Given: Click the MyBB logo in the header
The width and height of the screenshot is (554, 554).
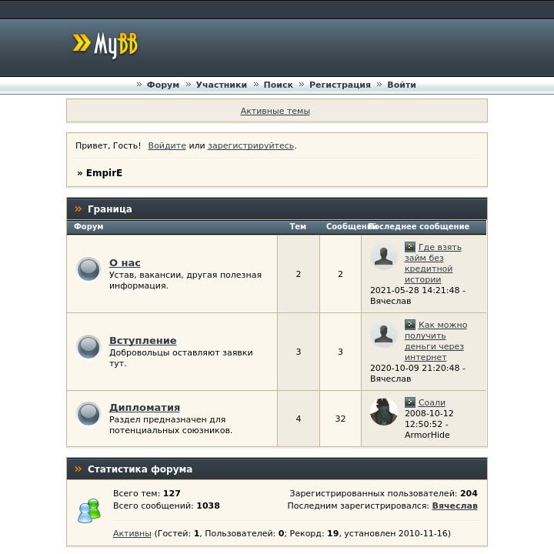Looking at the screenshot, I should pos(105,45).
